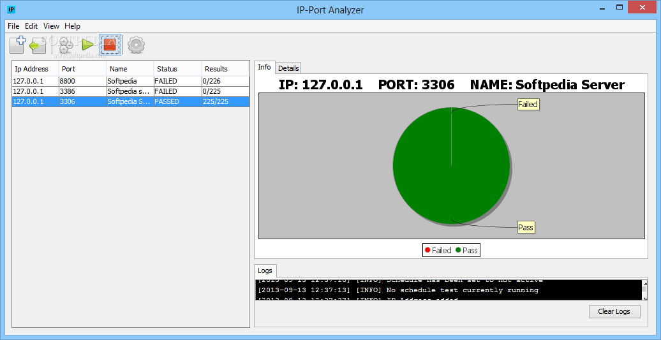Select the Logs tab

[265, 270]
